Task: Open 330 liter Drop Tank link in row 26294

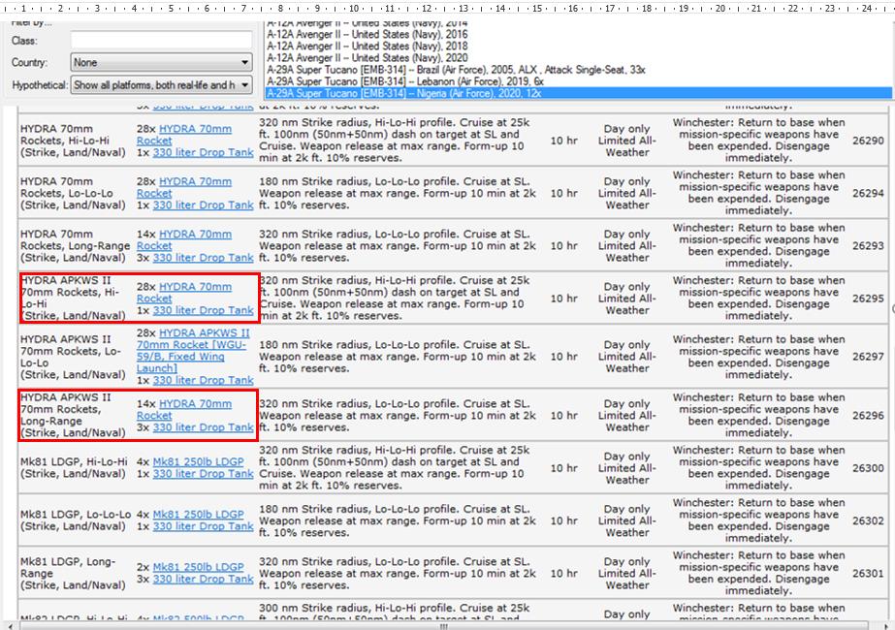Action: [204, 205]
